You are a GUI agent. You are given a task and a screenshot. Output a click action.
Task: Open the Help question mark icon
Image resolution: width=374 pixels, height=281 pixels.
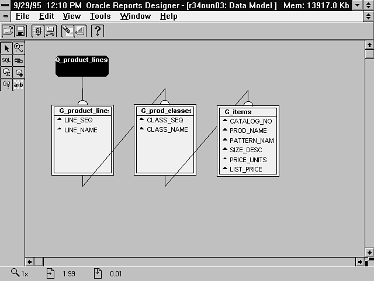(98, 31)
